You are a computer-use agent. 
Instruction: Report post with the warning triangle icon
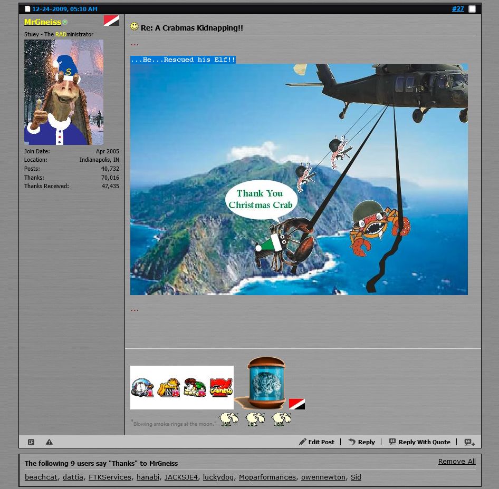point(49,442)
